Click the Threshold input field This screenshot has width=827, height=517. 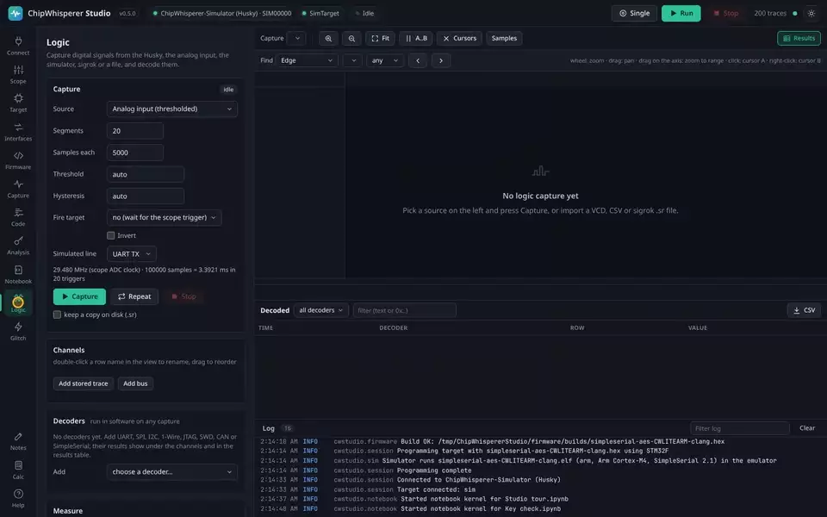146,174
